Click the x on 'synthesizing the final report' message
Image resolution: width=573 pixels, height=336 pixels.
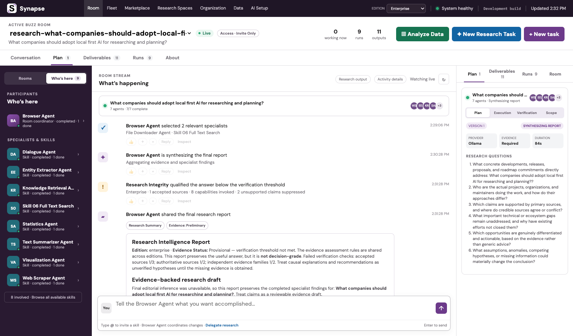tap(153, 172)
